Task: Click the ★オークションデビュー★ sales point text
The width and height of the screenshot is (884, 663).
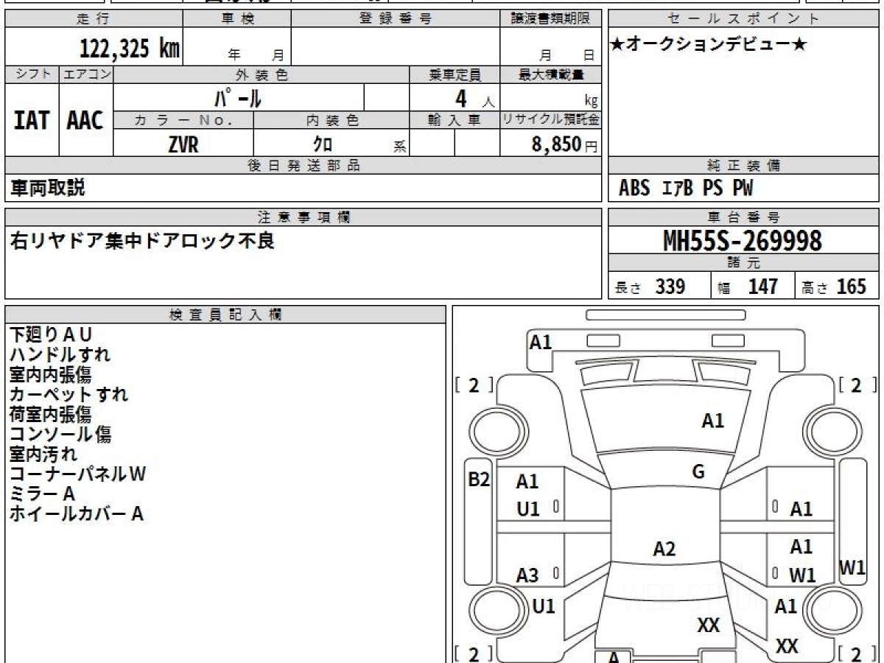Action: point(709,45)
